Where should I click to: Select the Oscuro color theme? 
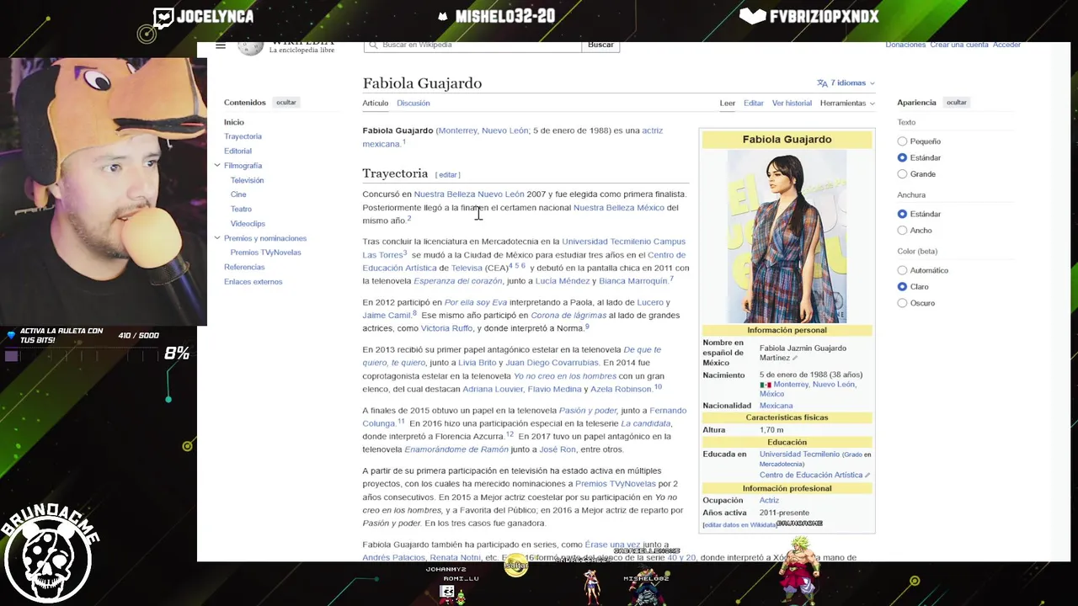902,303
